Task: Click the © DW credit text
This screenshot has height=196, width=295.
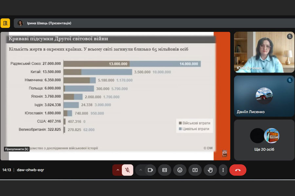Action: point(208,148)
